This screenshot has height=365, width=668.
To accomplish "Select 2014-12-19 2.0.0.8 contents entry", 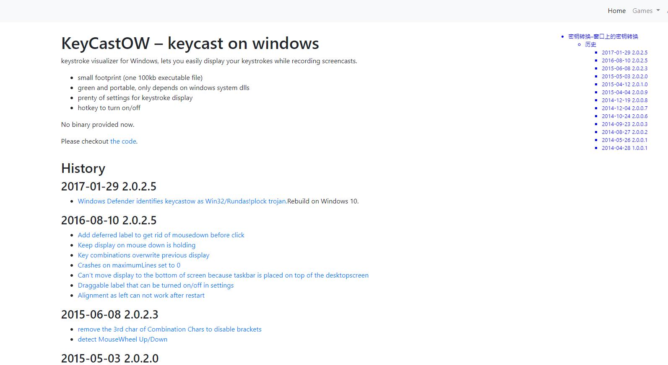I will click(x=624, y=100).
